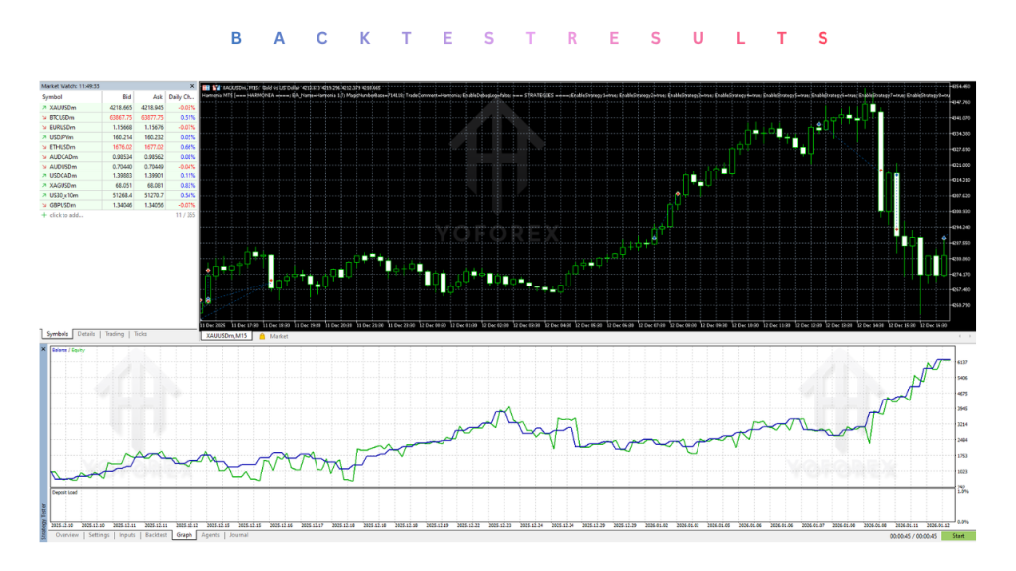Open the Agents tab in Strategy Tester
This screenshot has height=571, width=1016.
coord(210,536)
